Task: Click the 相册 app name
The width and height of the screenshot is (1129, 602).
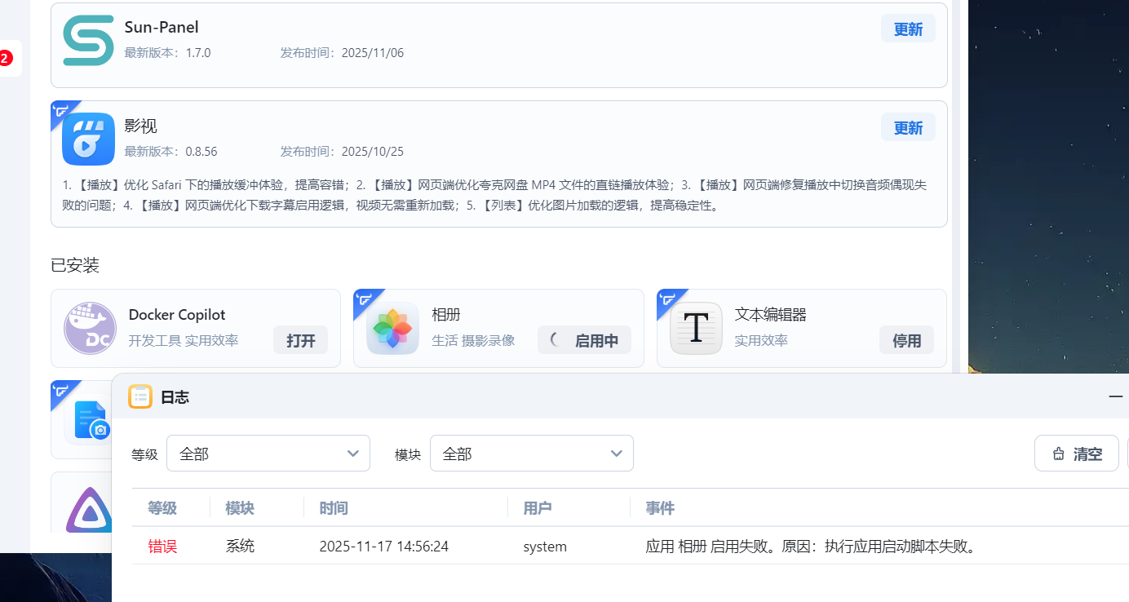Action: [x=448, y=315]
